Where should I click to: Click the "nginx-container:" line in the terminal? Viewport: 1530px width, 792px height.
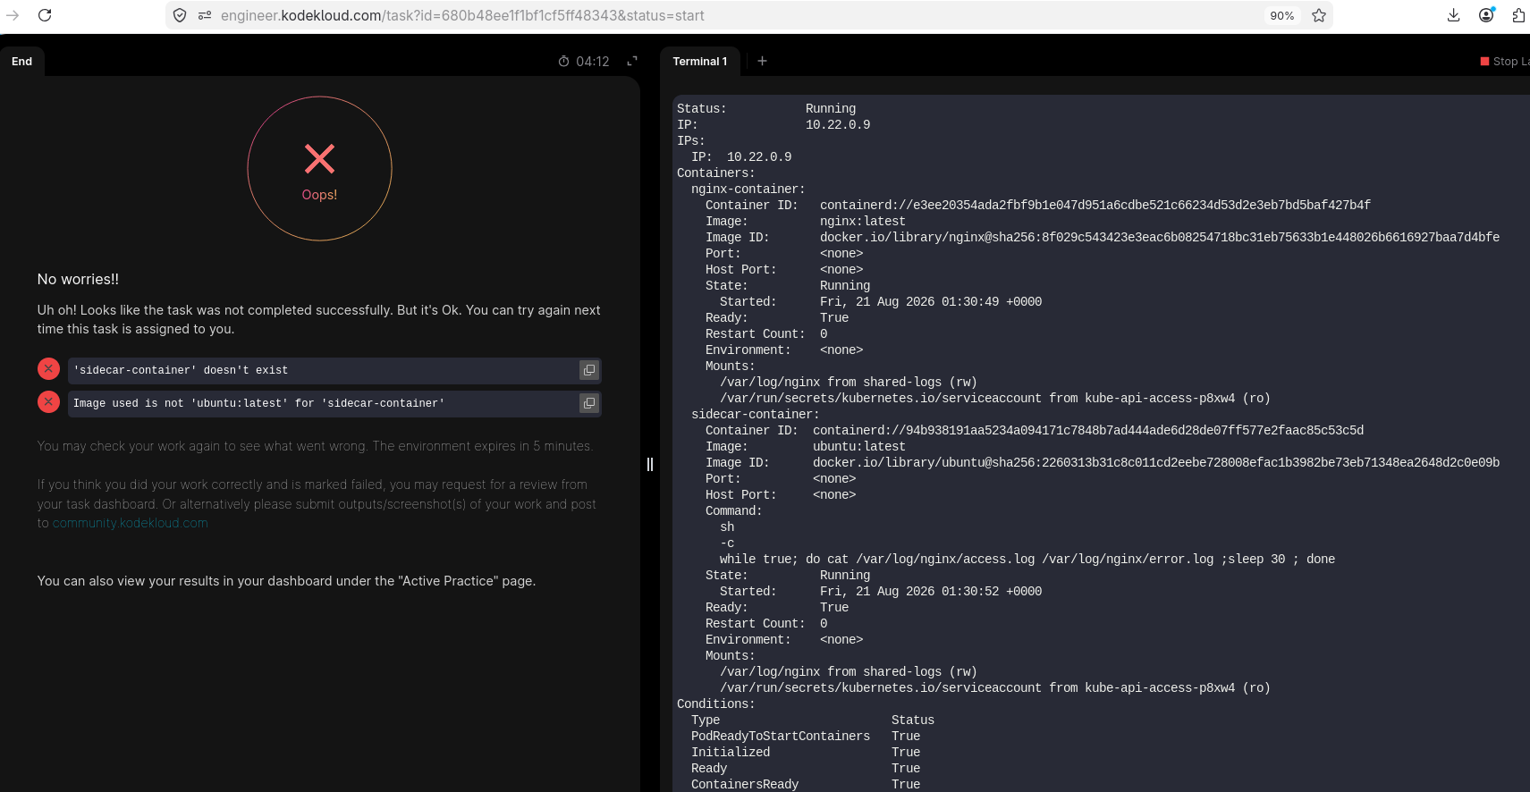pyautogui.click(x=748, y=190)
